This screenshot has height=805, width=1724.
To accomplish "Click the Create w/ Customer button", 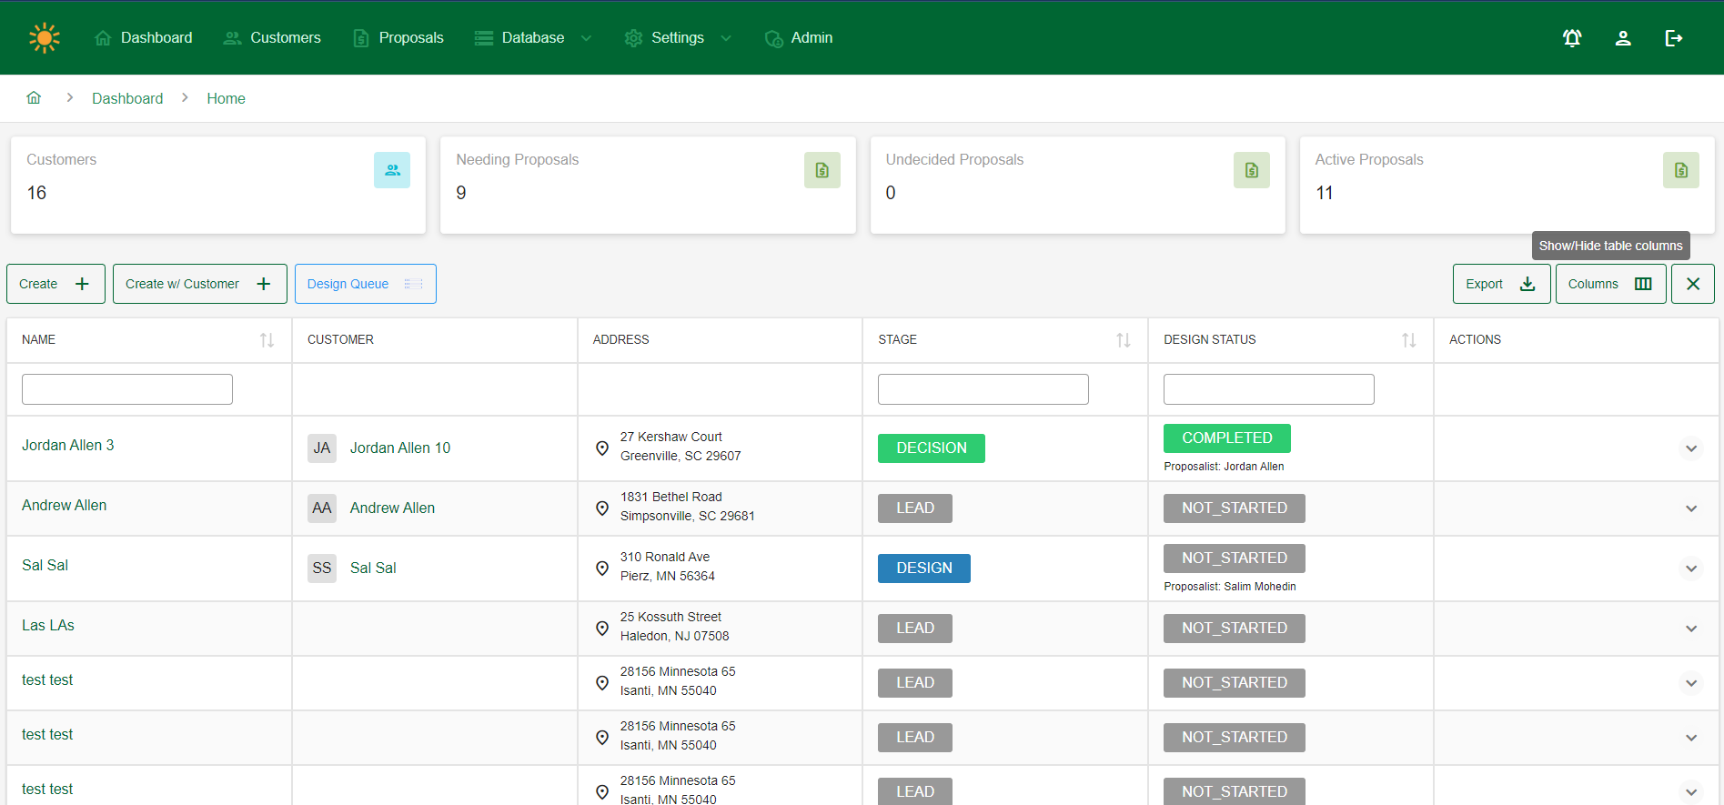I will click(x=199, y=284).
